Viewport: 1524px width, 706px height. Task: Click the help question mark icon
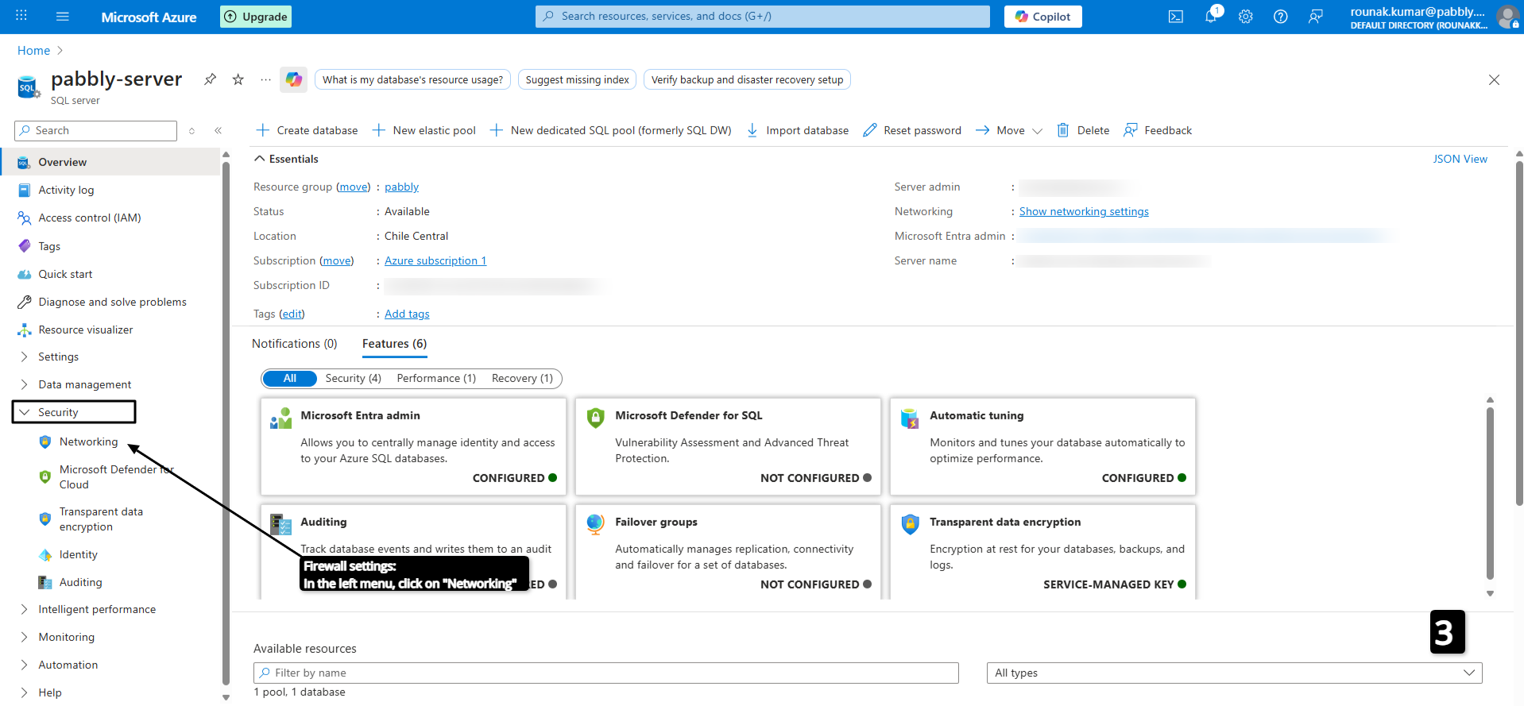[x=1280, y=17]
